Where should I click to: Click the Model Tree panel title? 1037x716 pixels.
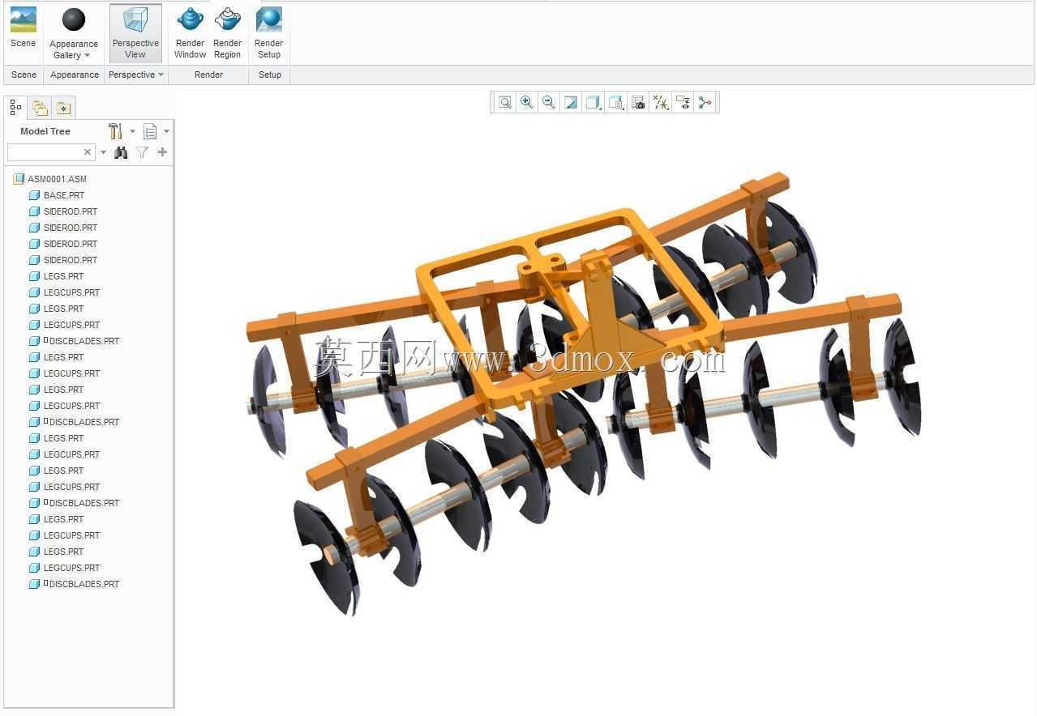[x=45, y=131]
